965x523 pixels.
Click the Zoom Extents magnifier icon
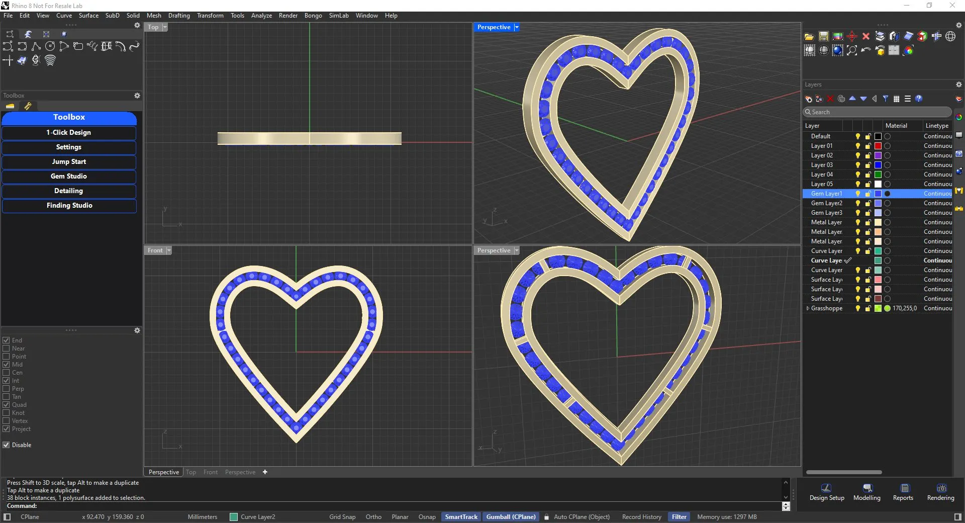tap(852, 50)
